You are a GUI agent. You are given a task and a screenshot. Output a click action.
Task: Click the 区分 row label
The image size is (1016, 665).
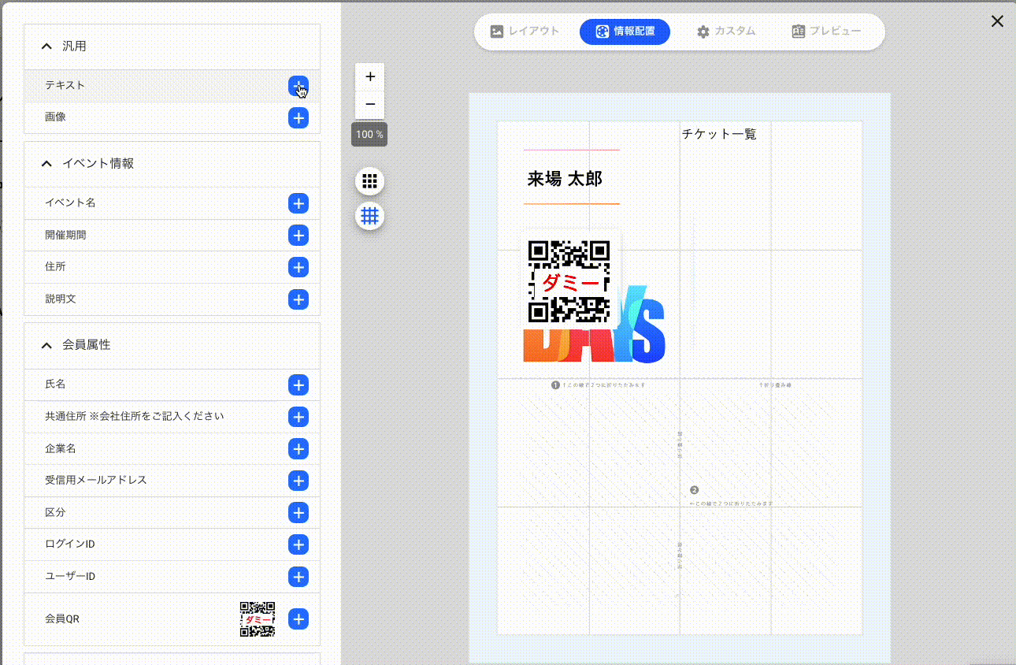click(55, 512)
